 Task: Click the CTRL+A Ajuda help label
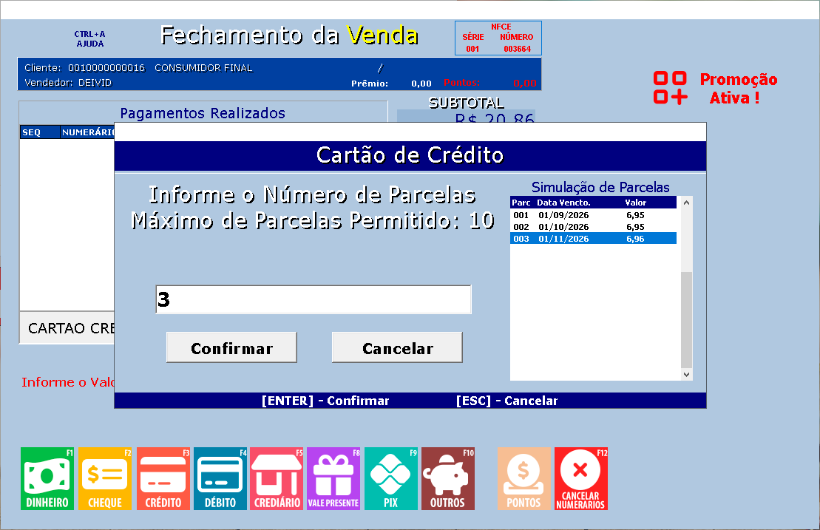[x=90, y=38]
